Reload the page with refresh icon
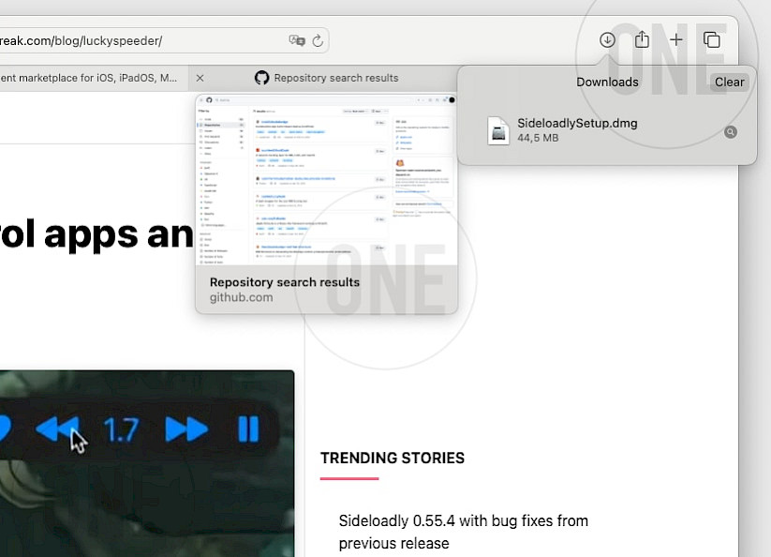 [318, 41]
